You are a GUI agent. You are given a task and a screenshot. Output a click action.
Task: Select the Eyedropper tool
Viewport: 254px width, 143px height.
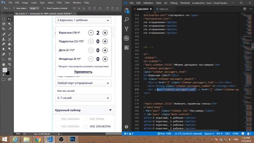pos(10,29)
